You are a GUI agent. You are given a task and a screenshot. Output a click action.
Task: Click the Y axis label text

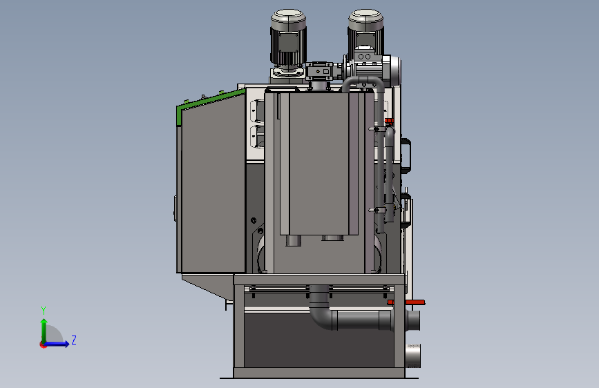pos(44,311)
